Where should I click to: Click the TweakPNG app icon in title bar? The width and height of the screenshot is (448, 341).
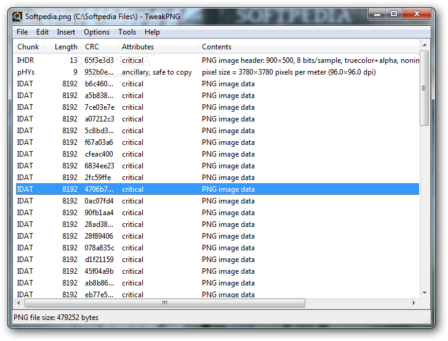click(x=17, y=16)
